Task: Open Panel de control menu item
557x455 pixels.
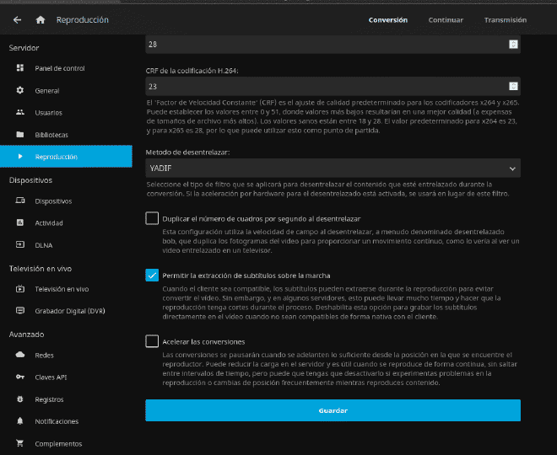Action: coord(66,68)
